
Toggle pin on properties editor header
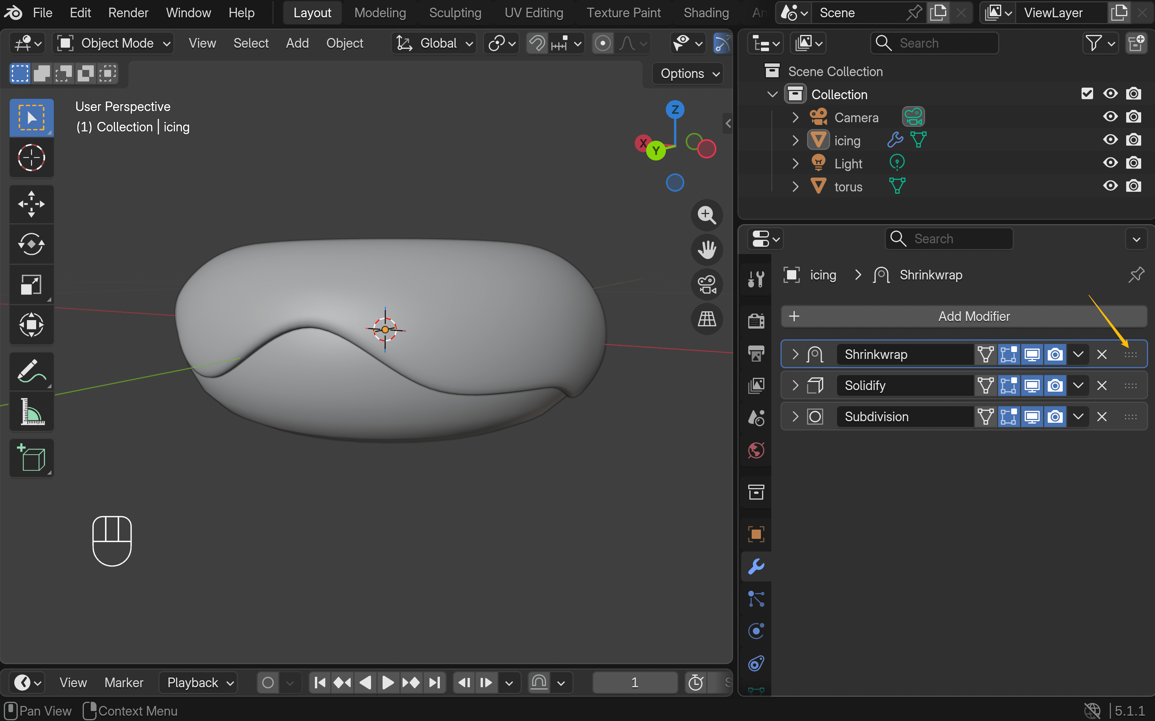[x=1136, y=275]
